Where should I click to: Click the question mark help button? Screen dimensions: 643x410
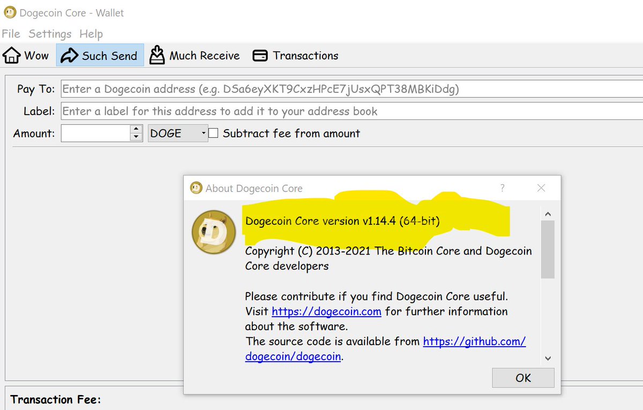point(502,188)
